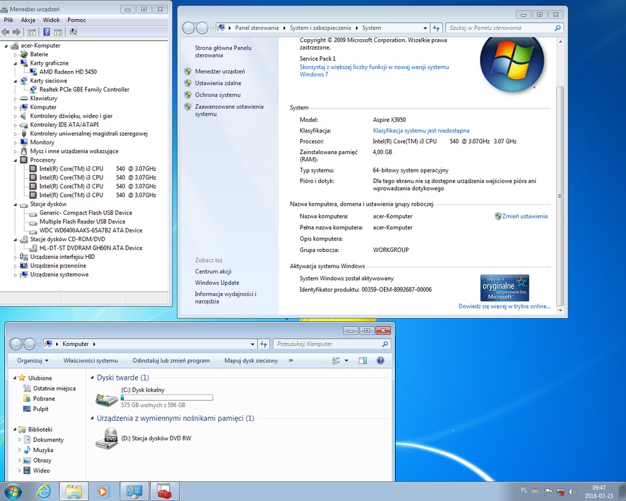Open Menedżer urządzeń link in System panel
Screen dimensions: 626x501
coord(220,72)
